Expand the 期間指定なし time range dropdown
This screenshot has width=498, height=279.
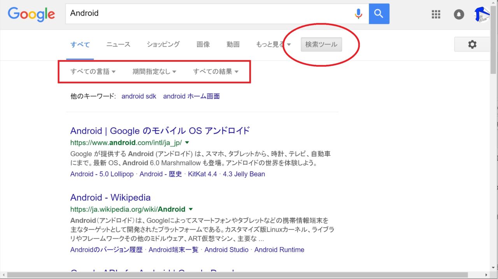click(x=154, y=71)
